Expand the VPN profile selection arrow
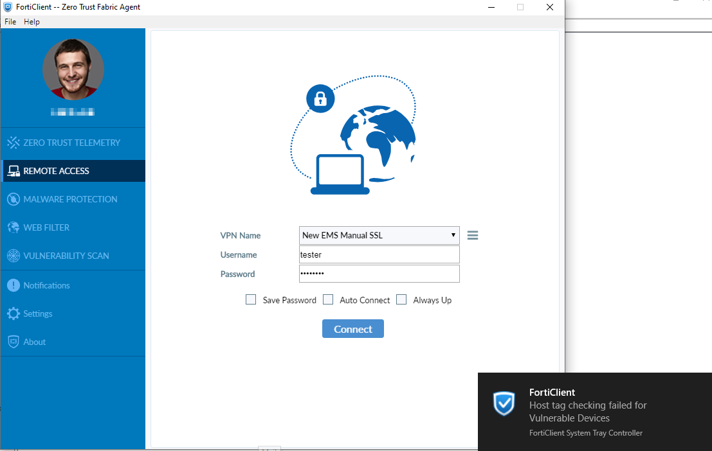 tap(453, 235)
